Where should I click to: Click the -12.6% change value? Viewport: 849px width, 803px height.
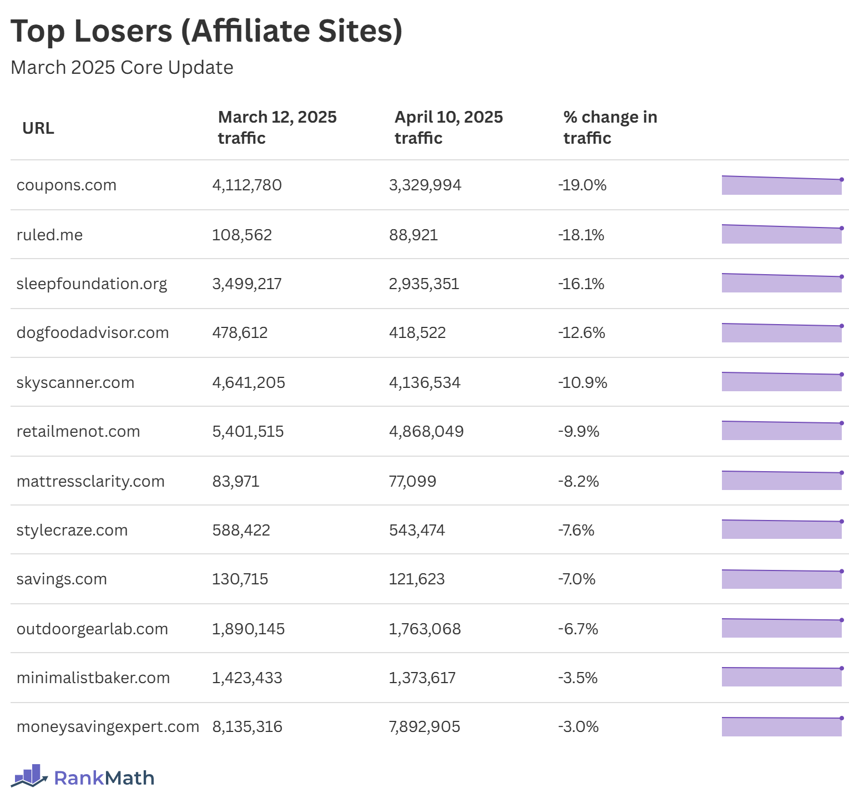pos(582,333)
